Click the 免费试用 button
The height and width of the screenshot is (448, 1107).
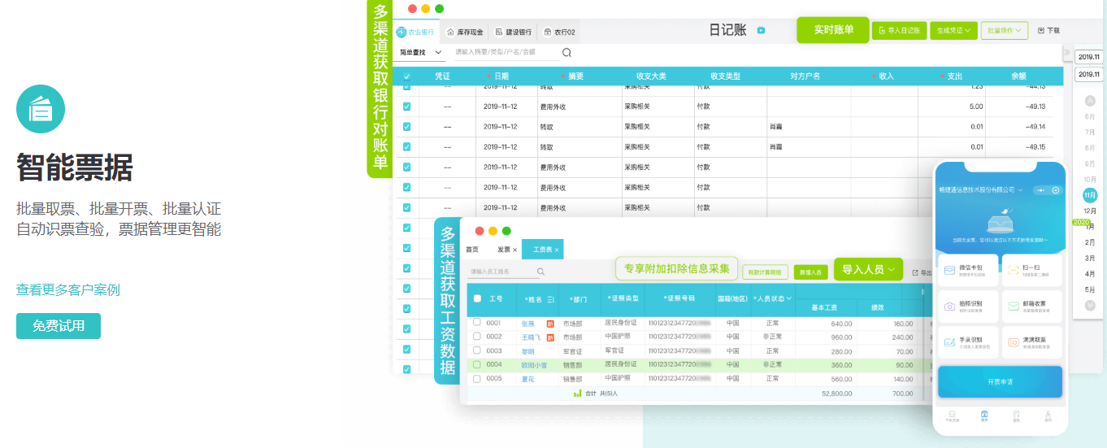click(x=59, y=326)
